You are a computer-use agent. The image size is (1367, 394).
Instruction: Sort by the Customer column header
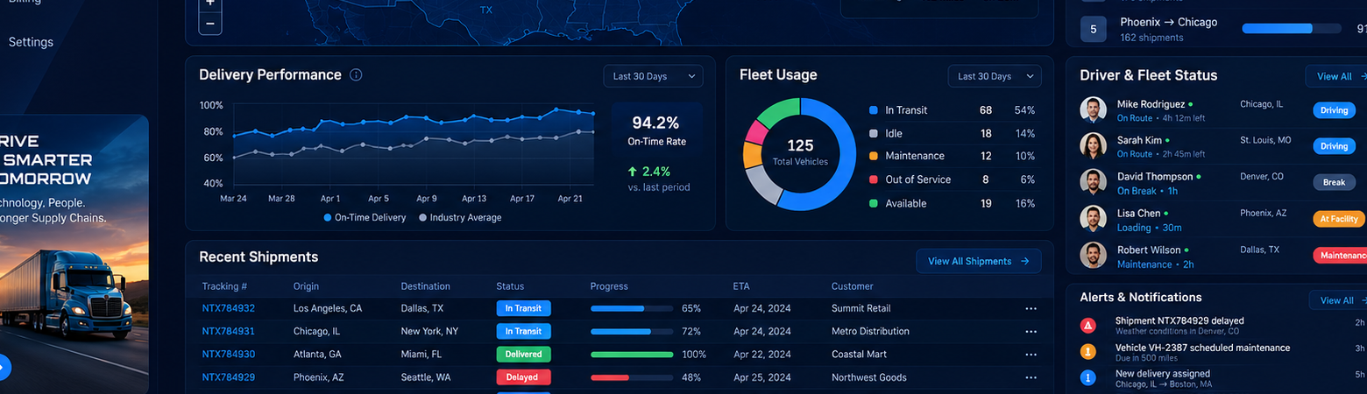853,286
